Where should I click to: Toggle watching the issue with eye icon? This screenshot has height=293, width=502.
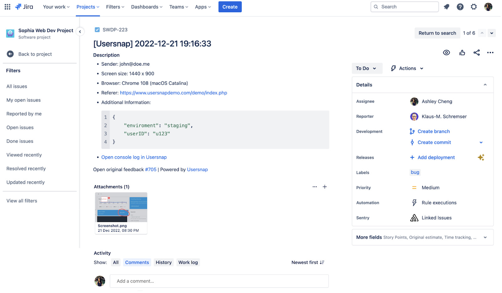446,52
